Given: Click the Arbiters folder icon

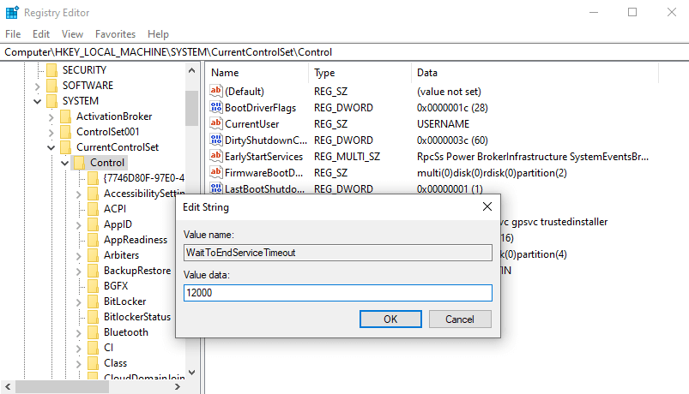Looking at the screenshot, I should click(x=93, y=255).
